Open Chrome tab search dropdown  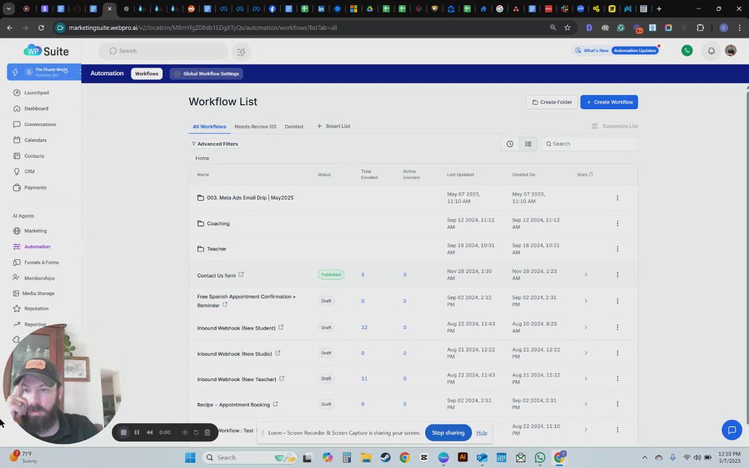point(8,8)
